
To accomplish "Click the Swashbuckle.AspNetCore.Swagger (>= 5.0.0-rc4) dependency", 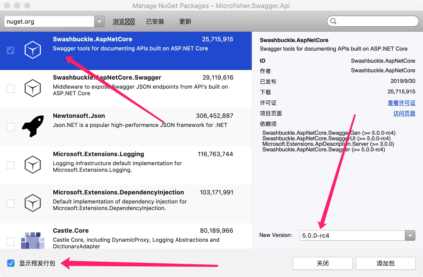I will coord(324,150).
